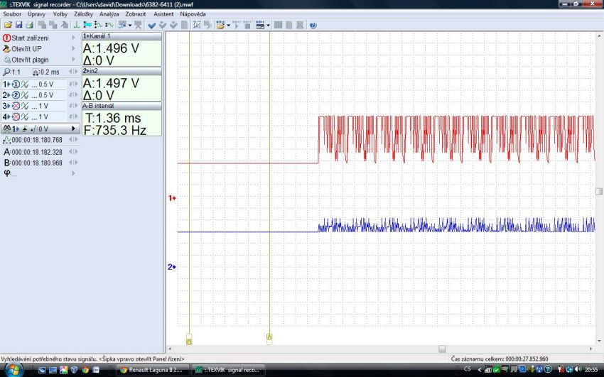Open the Analýza menu
Screen dimensions: 604x377
[x=109, y=14]
